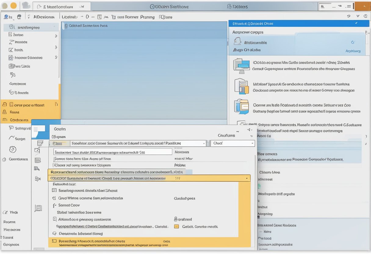
Task: Toggle the checkmark in the blue panel header
Action: point(356,23)
